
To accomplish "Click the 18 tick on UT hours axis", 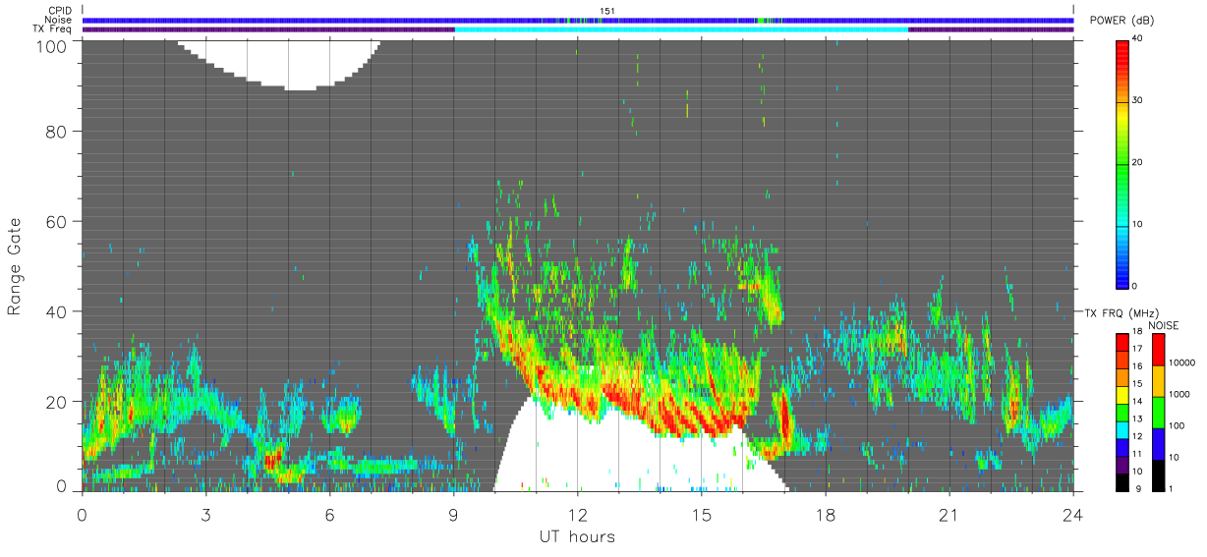I will (825, 514).
